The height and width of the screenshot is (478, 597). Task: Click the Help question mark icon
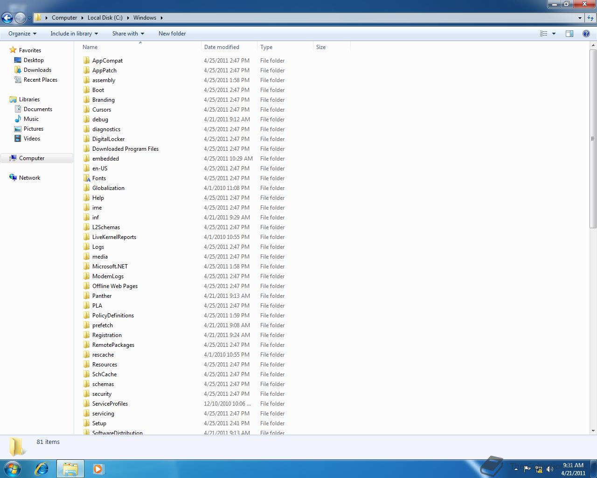tap(587, 34)
